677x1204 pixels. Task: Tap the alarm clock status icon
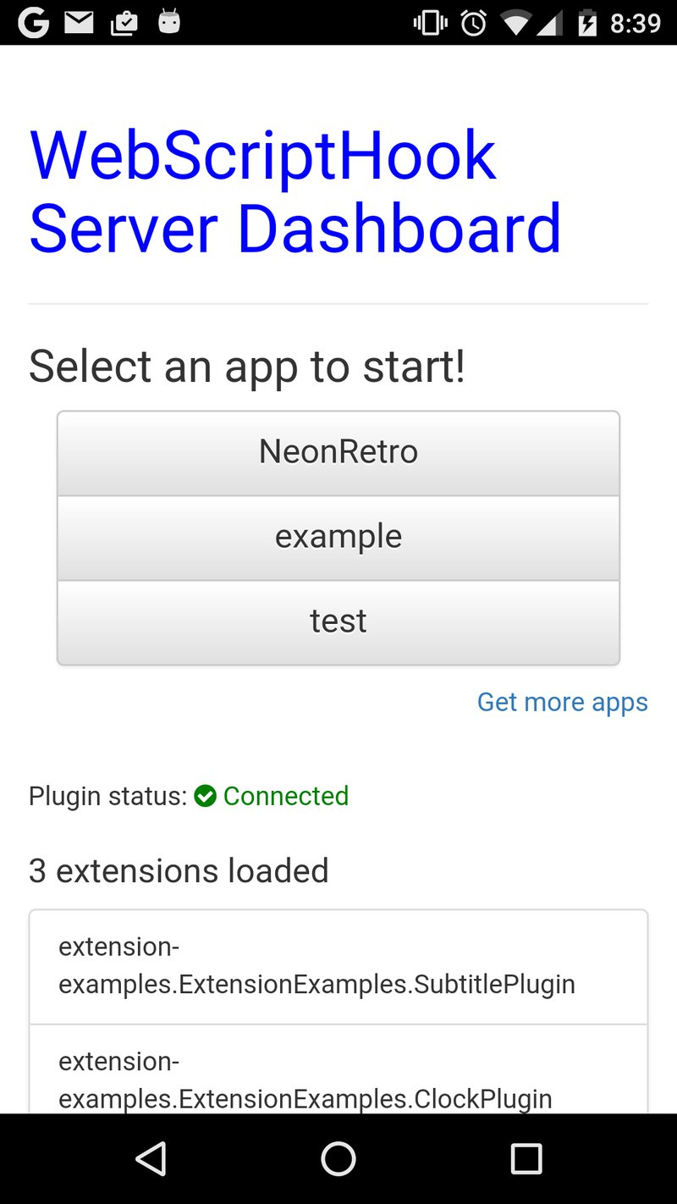tap(474, 23)
